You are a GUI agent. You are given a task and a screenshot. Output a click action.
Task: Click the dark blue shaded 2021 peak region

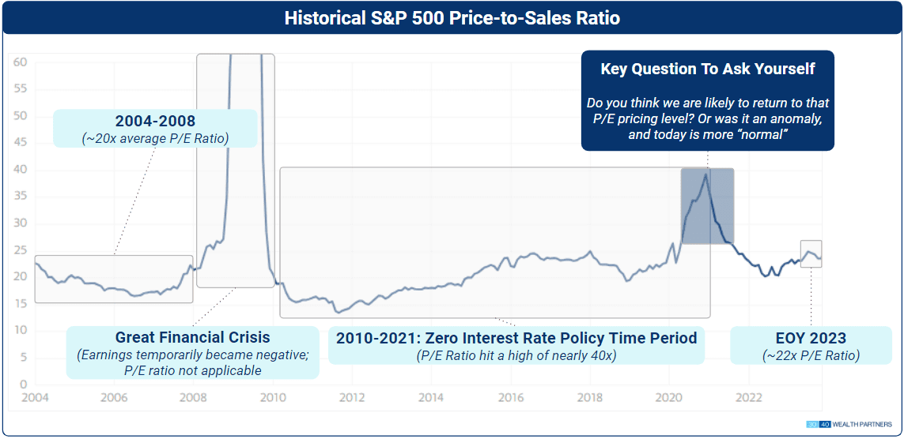(x=707, y=206)
